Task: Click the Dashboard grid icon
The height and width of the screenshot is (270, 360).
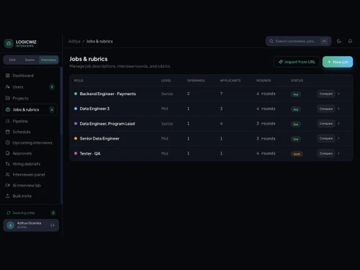Action: point(8,76)
